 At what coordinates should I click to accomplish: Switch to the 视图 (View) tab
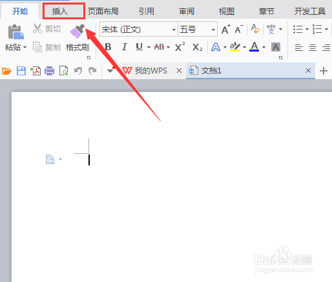coord(227,11)
